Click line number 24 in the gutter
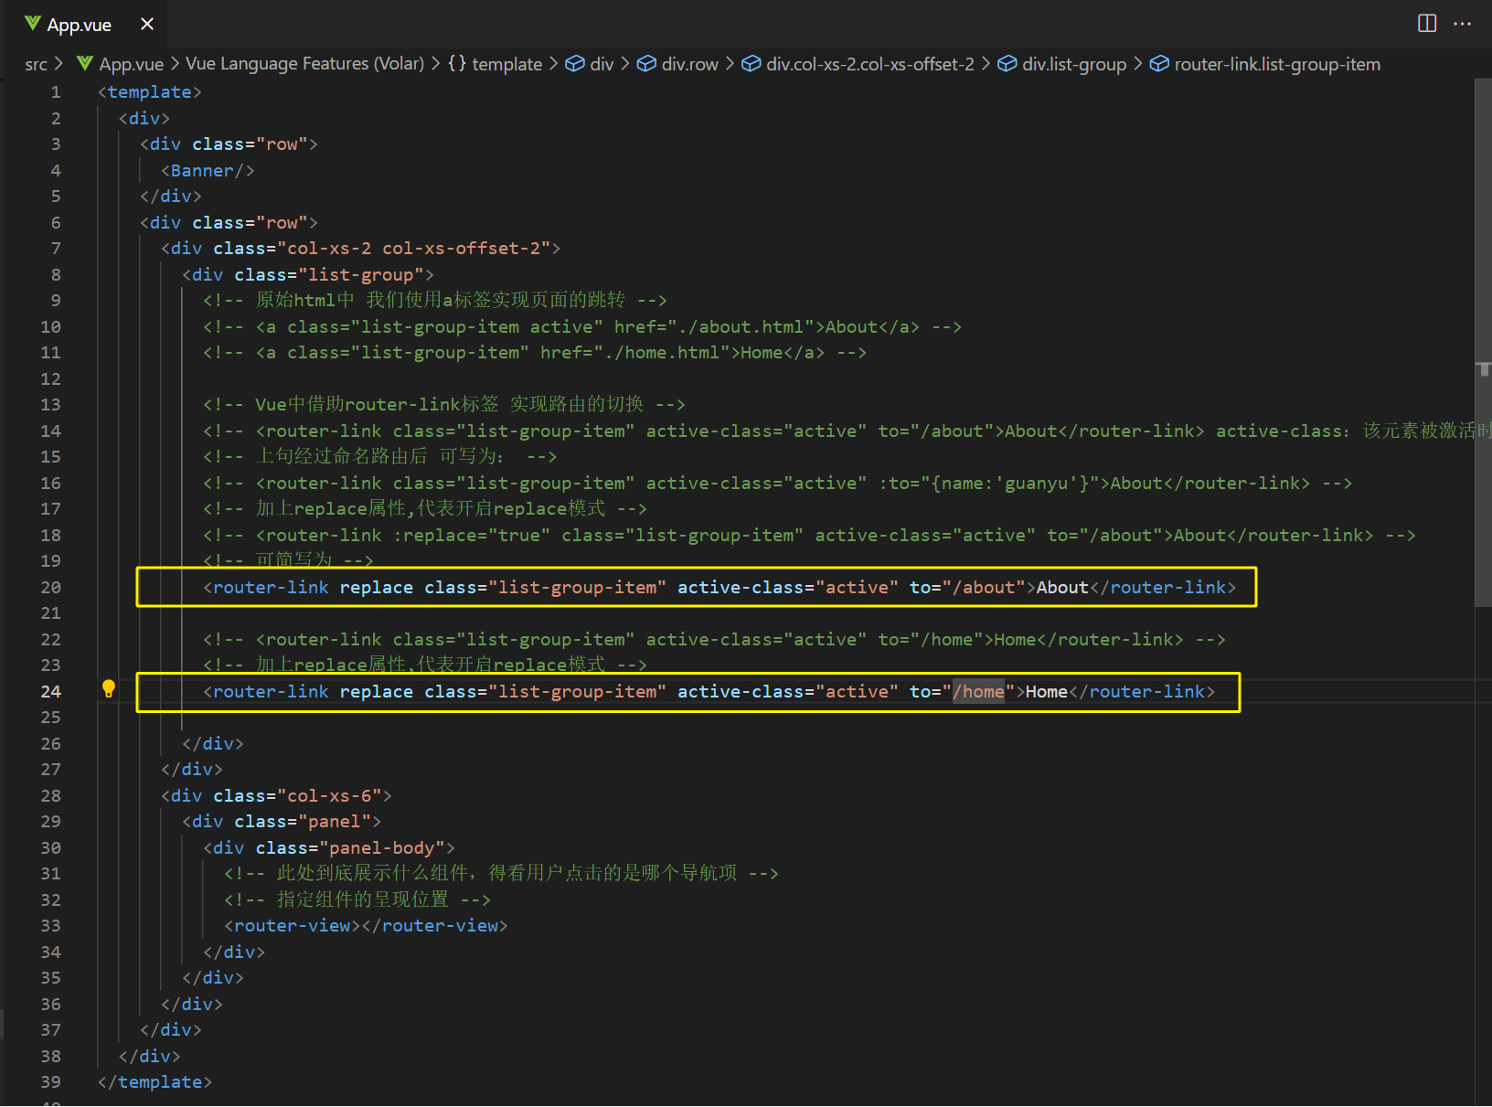 tap(51, 691)
